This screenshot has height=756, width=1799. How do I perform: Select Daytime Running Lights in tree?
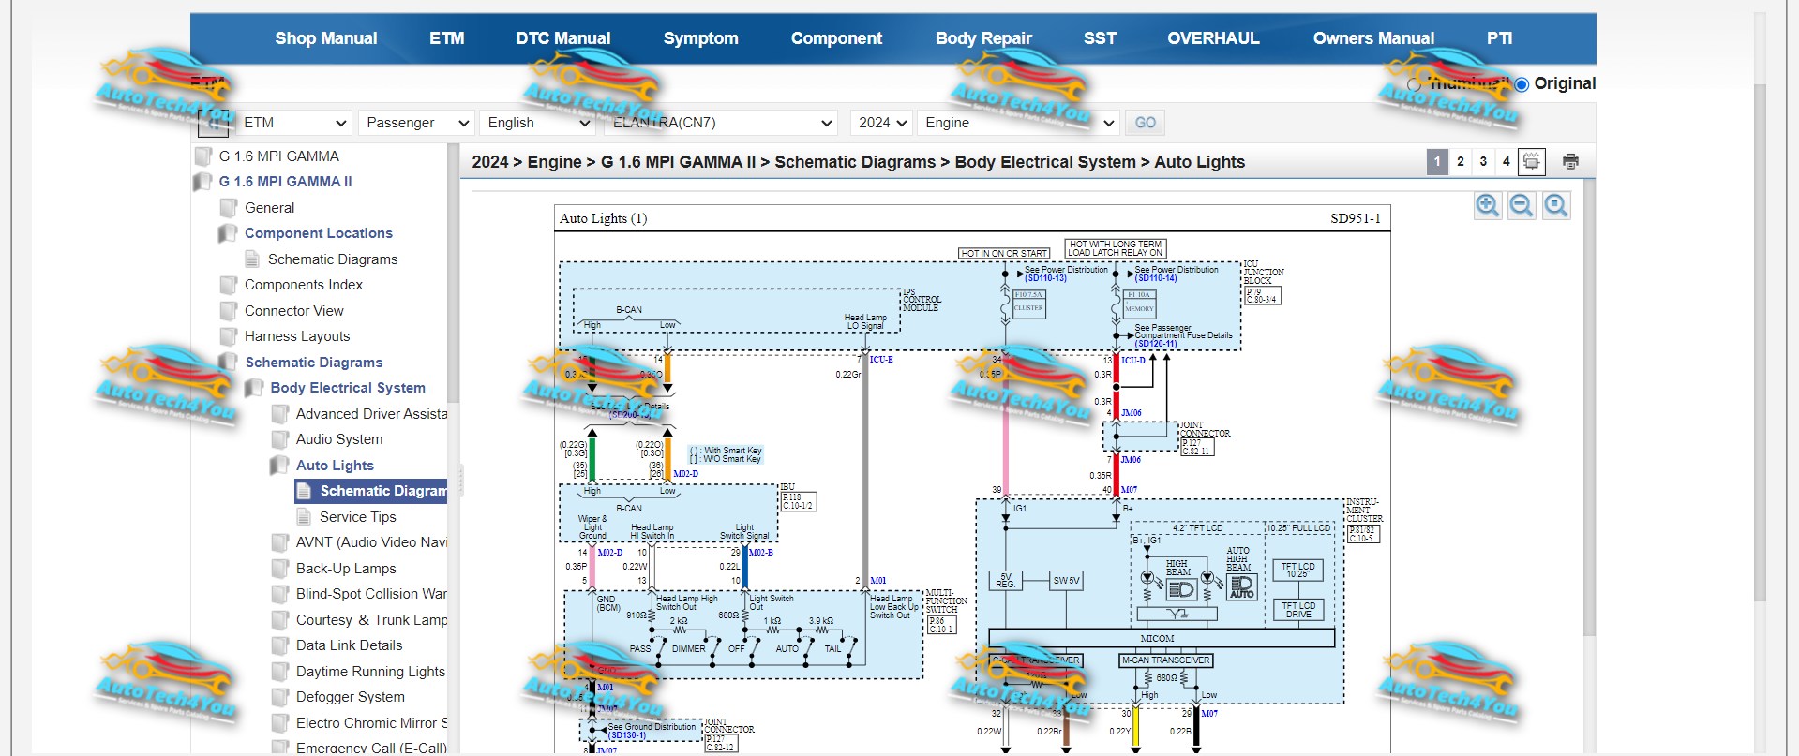pos(370,672)
